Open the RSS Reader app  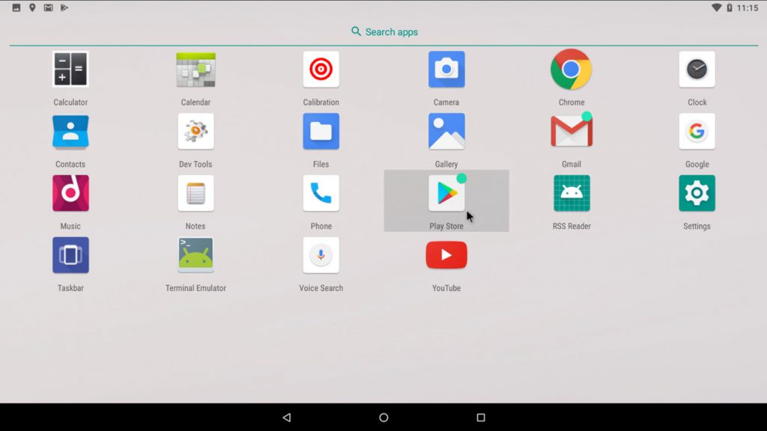[x=571, y=194]
